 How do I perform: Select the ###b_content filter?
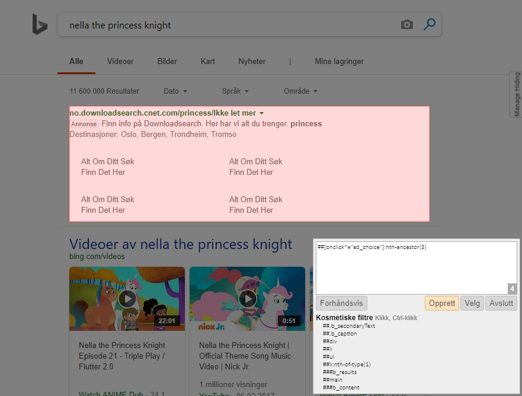pos(341,387)
